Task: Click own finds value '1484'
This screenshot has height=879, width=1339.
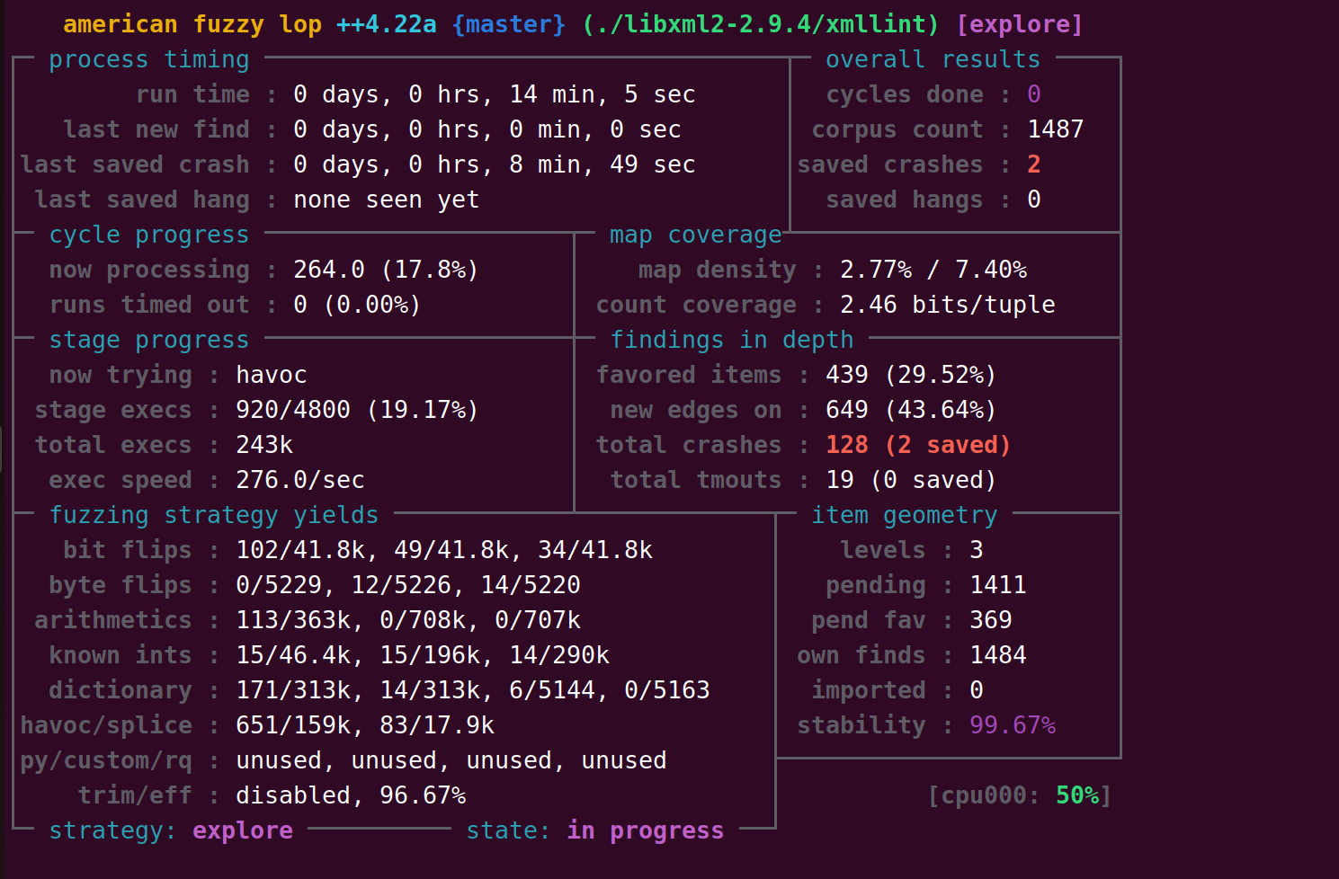Action: pos(998,655)
